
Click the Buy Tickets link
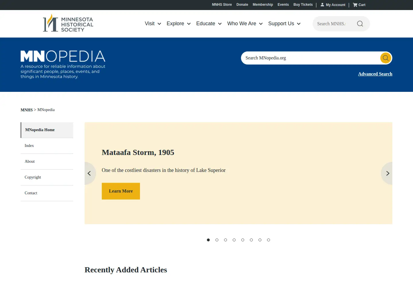(303, 5)
